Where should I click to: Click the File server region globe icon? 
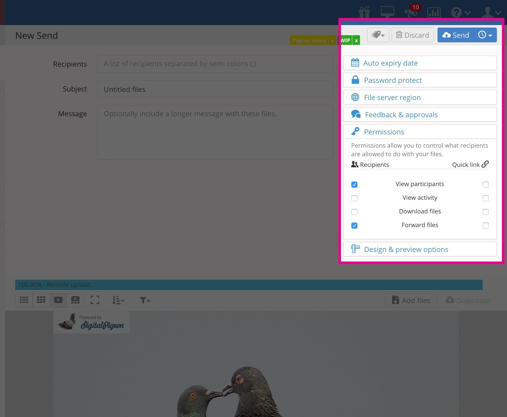355,97
